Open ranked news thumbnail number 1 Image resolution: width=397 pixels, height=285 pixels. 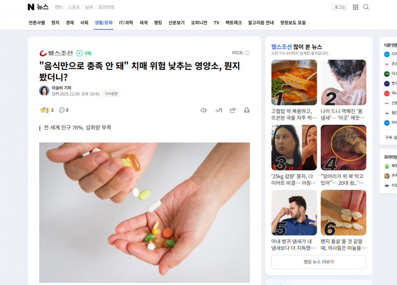click(294, 82)
